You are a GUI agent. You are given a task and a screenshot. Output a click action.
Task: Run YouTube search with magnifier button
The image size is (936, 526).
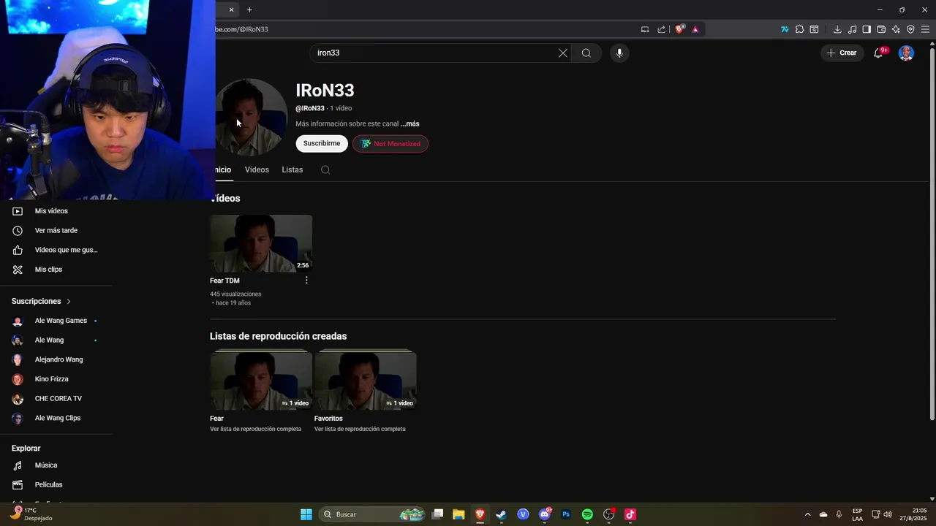coord(586,53)
